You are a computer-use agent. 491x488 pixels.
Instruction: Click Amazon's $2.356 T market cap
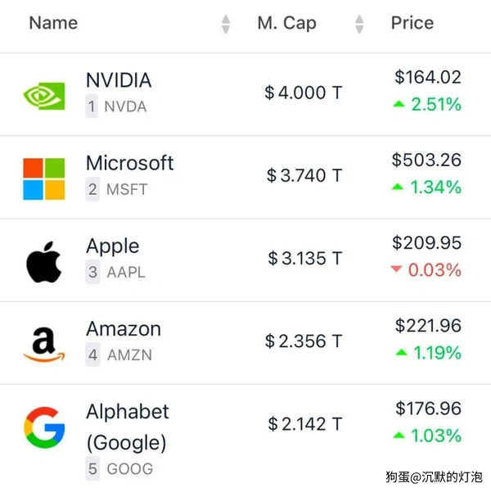[304, 341]
